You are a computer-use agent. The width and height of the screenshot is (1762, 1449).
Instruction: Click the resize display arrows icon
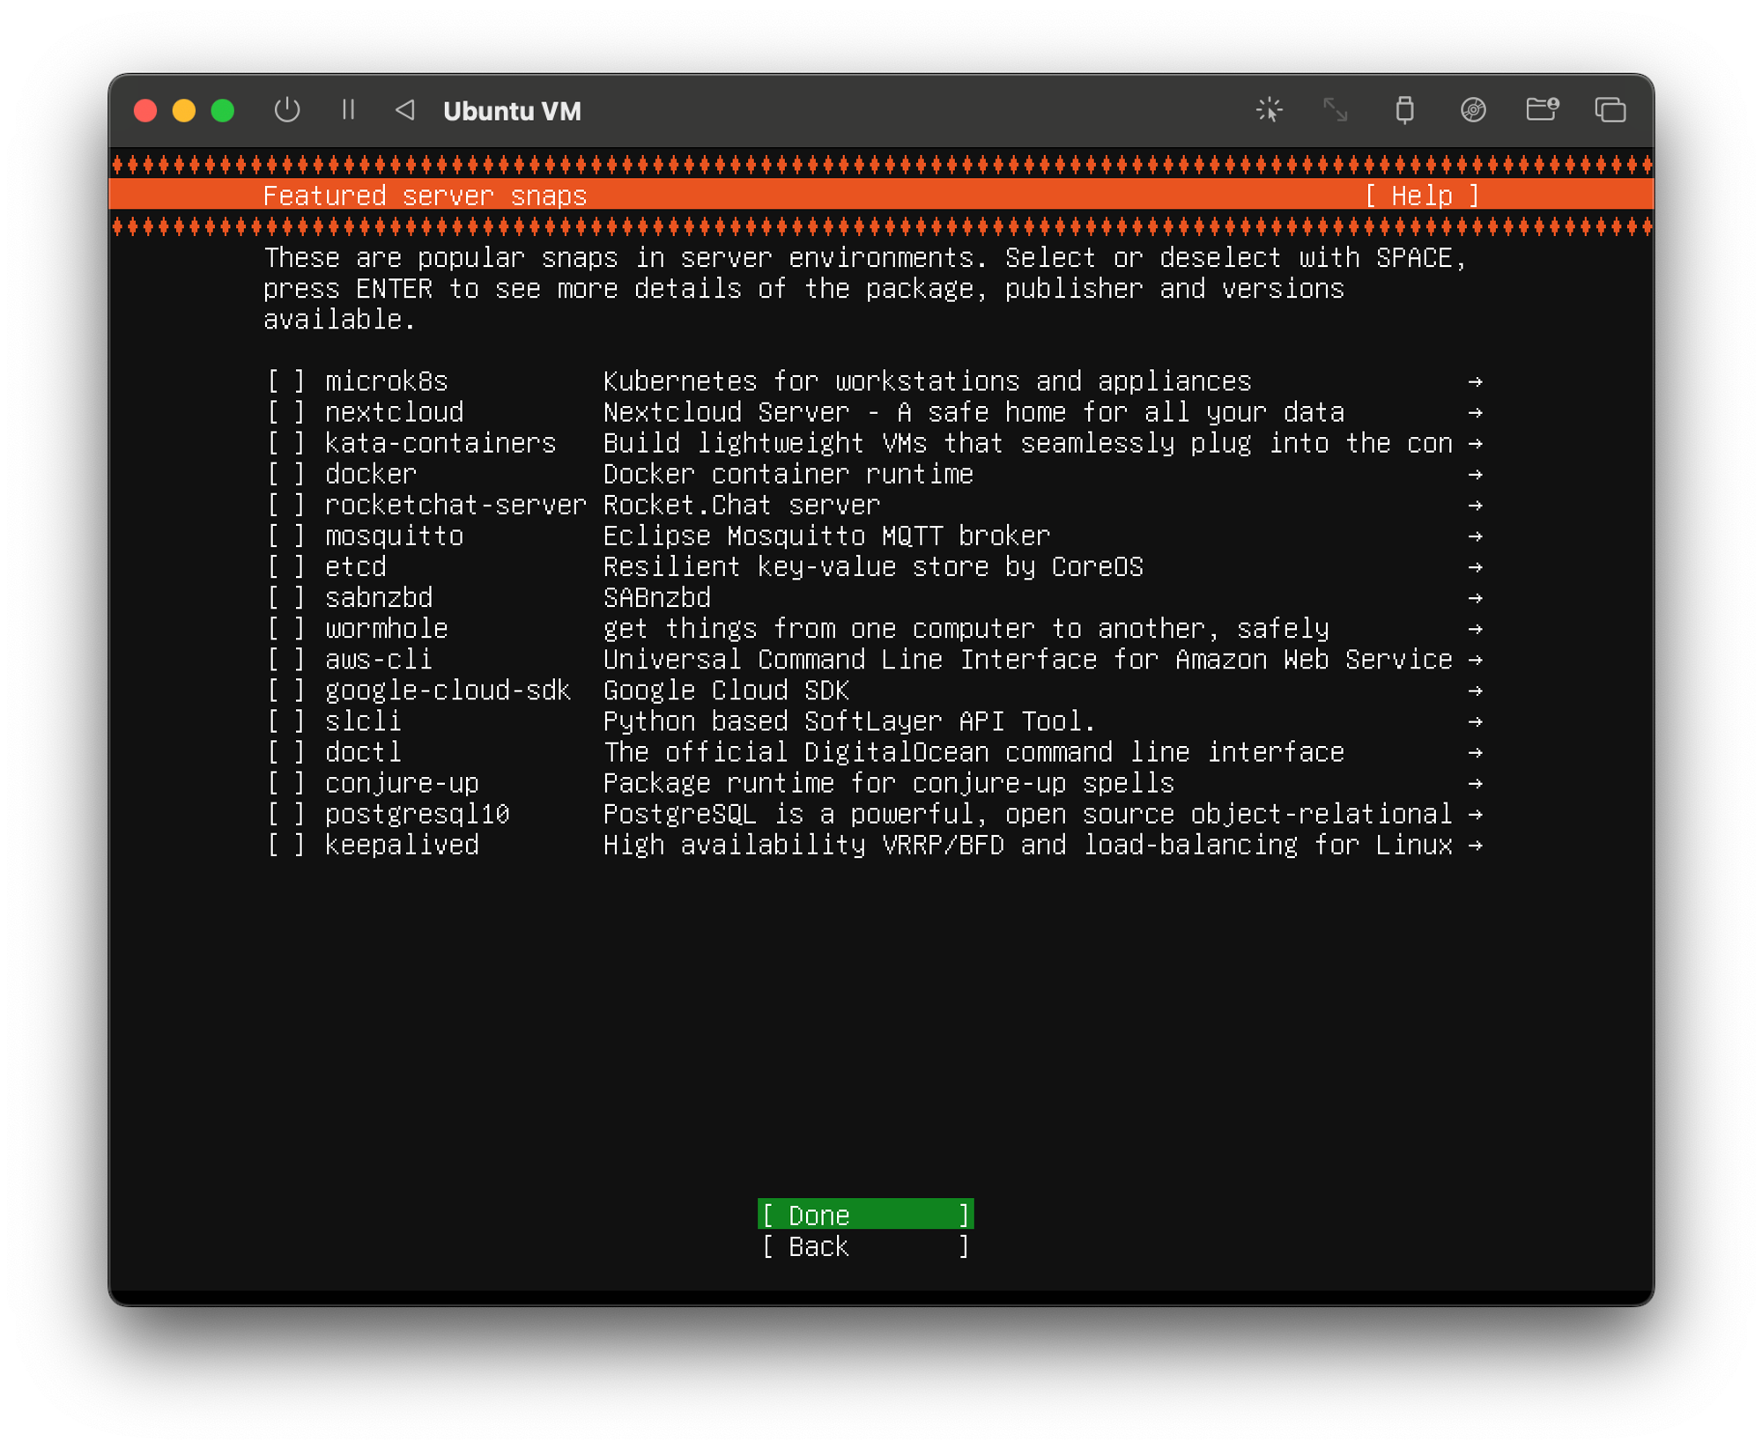[1336, 110]
